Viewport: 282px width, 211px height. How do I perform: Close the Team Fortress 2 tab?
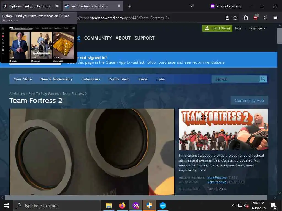[x=119, y=6]
